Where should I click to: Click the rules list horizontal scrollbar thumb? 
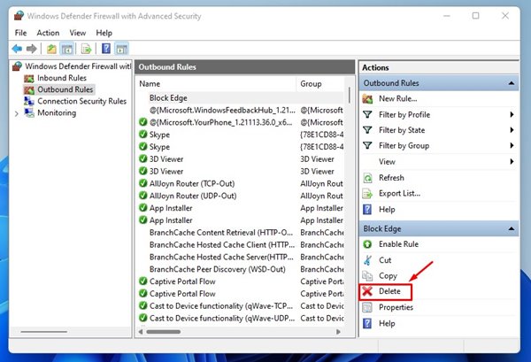tap(163, 332)
